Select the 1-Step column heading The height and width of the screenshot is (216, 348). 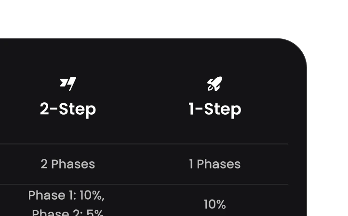point(214,109)
